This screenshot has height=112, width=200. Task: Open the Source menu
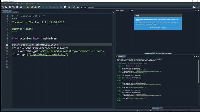(12, 4)
